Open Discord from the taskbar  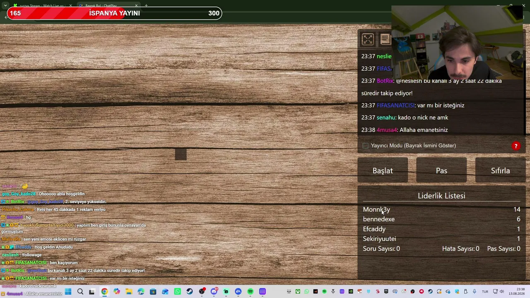[x=214, y=292]
